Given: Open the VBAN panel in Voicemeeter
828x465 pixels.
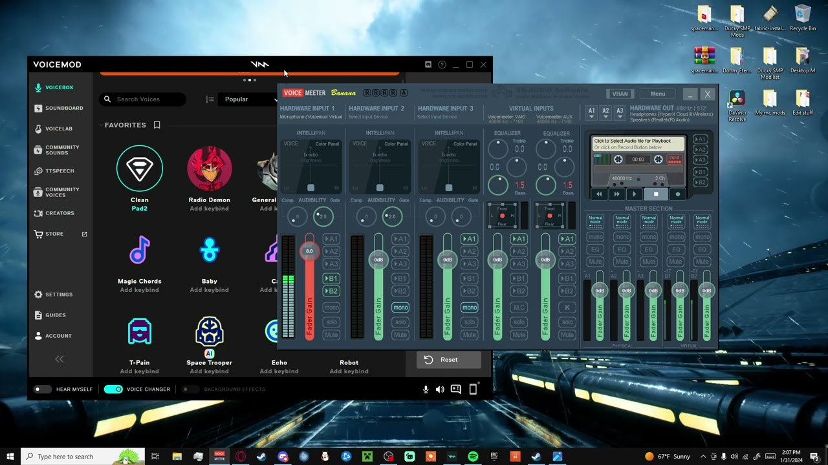Looking at the screenshot, I should click(x=620, y=94).
